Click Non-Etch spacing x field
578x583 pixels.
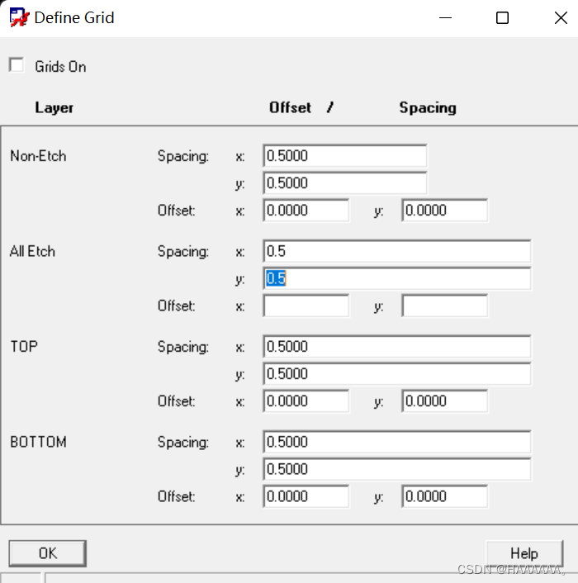(x=344, y=156)
